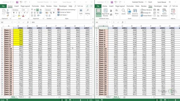Open Fill Color yellow swatch

(19, 15)
